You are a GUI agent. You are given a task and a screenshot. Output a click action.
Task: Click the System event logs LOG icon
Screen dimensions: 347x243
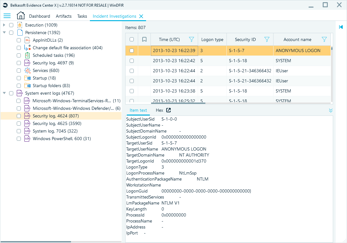click(20, 93)
